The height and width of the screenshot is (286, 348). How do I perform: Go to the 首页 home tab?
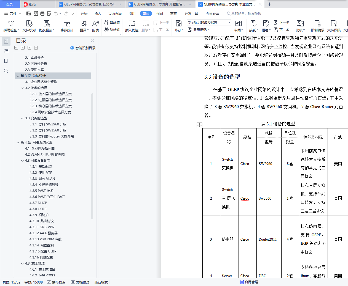coord(10,4)
